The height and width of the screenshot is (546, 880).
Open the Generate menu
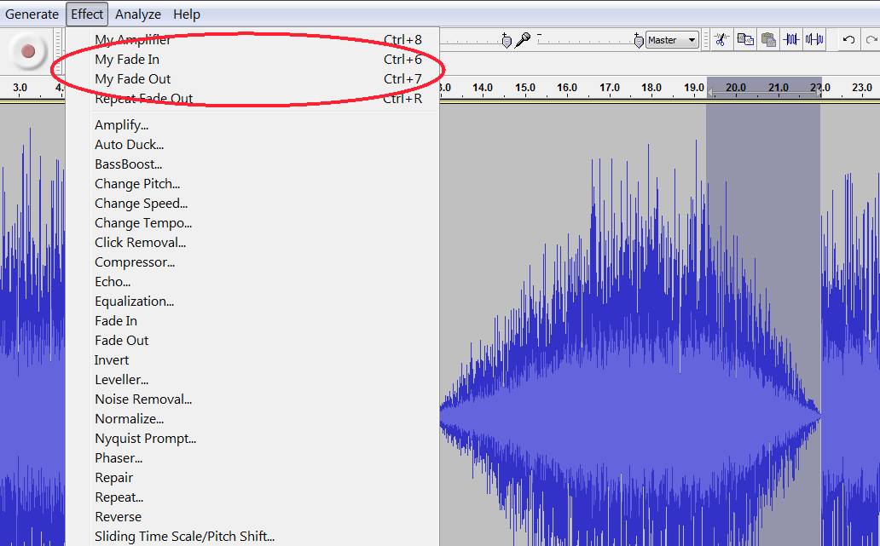point(32,14)
